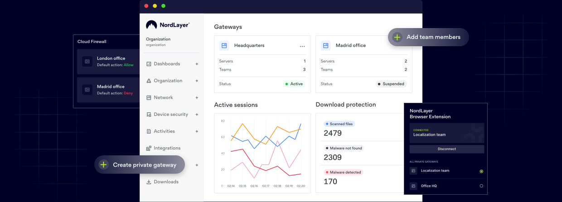The image size is (562, 202).
Task: Click plus icon on Add team members
Action: (397, 37)
